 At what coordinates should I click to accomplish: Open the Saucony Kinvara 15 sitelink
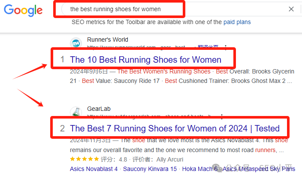click(150, 169)
